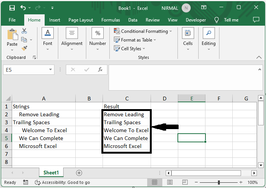The width and height of the screenshot is (266, 188).
Task: Expand the Editing group
Action: [208, 39]
